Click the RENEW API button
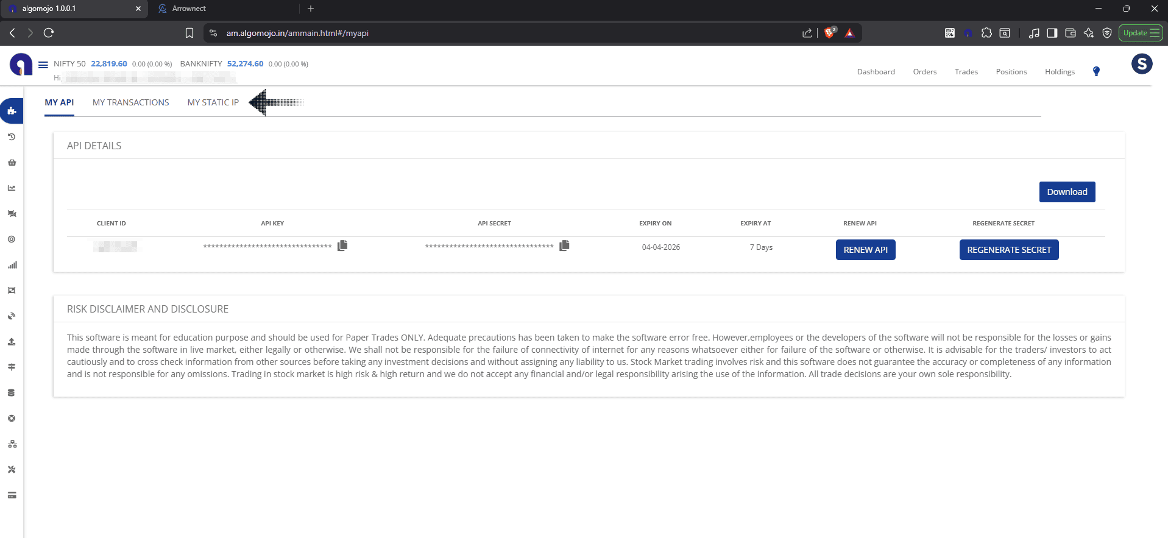 tap(865, 250)
